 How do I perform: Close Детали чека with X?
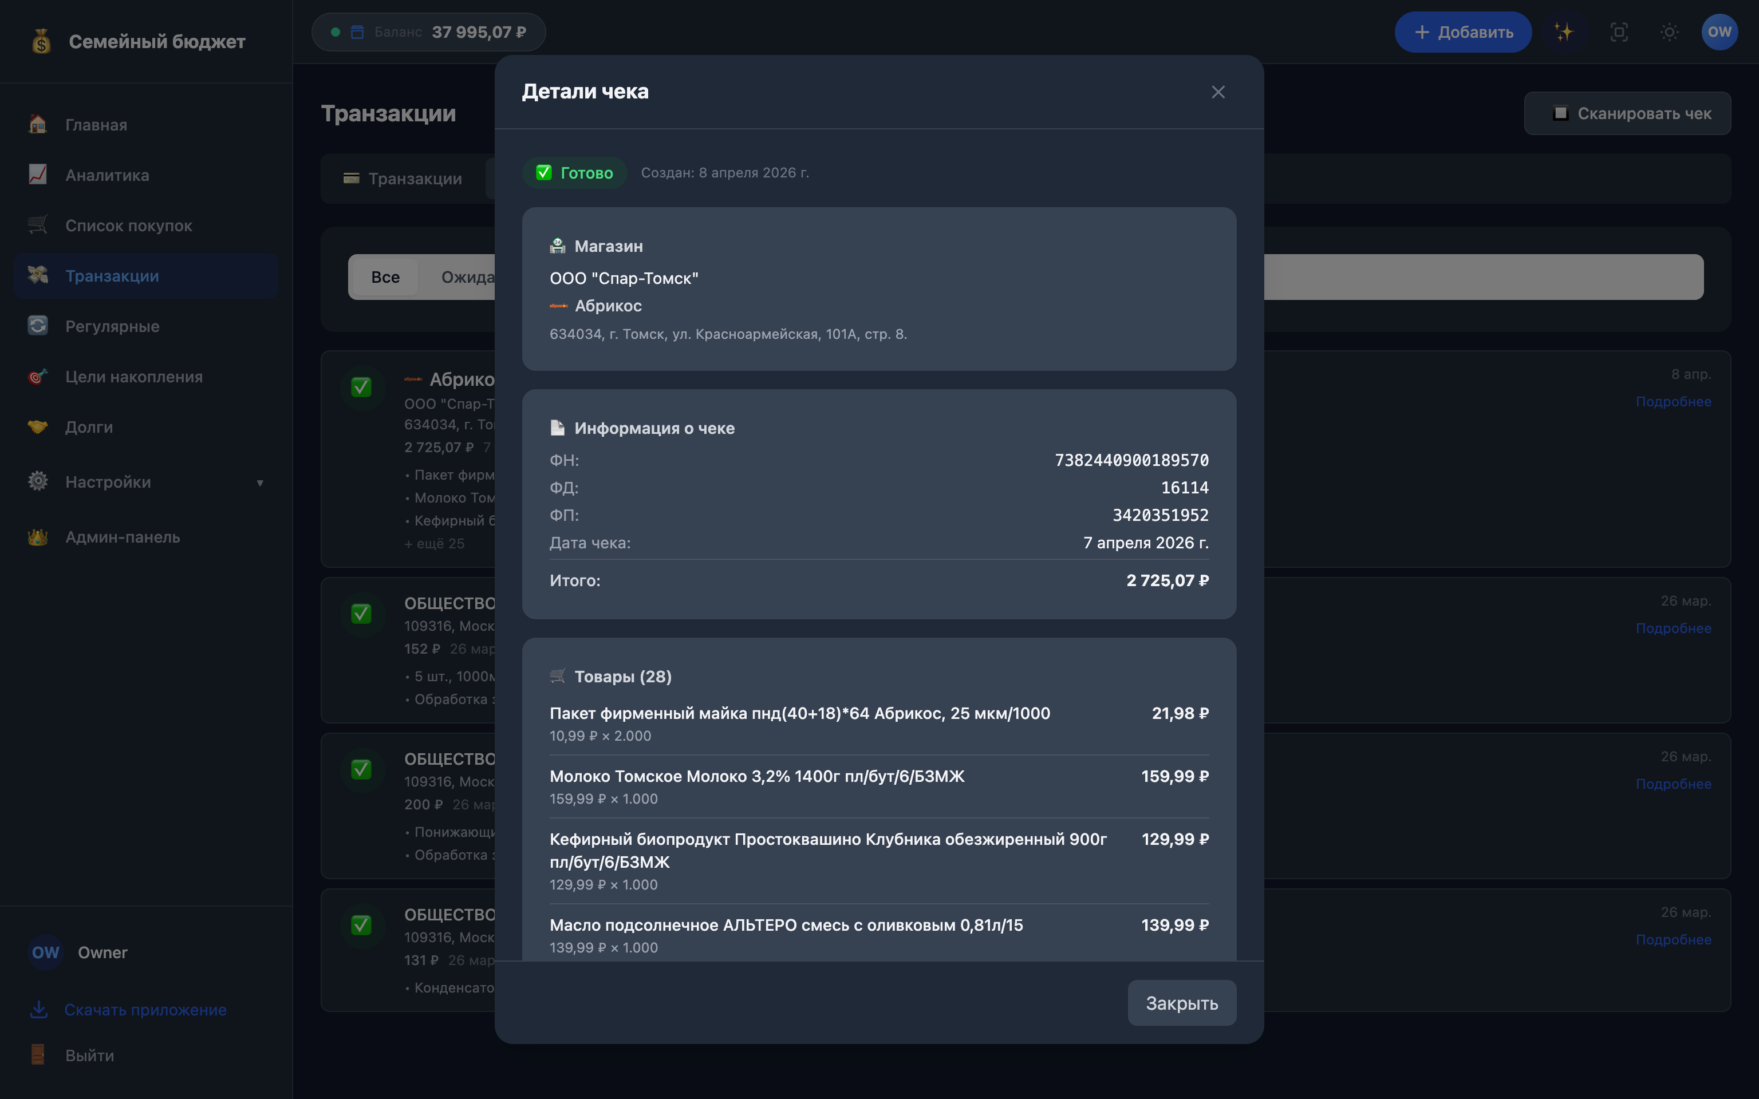pos(1218,92)
